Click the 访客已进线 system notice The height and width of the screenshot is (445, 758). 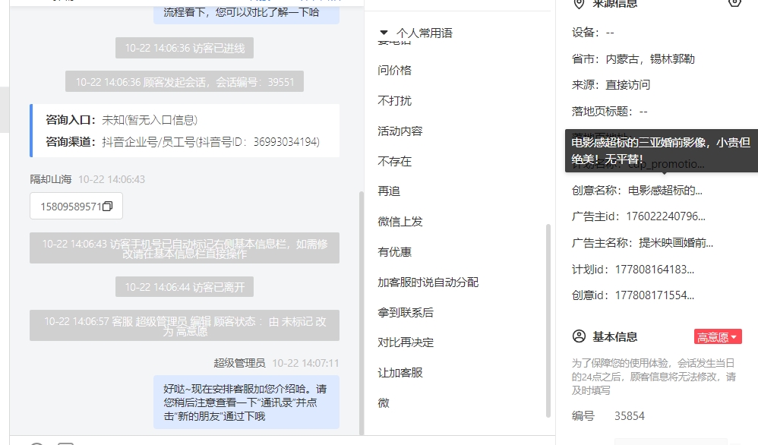pos(185,49)
